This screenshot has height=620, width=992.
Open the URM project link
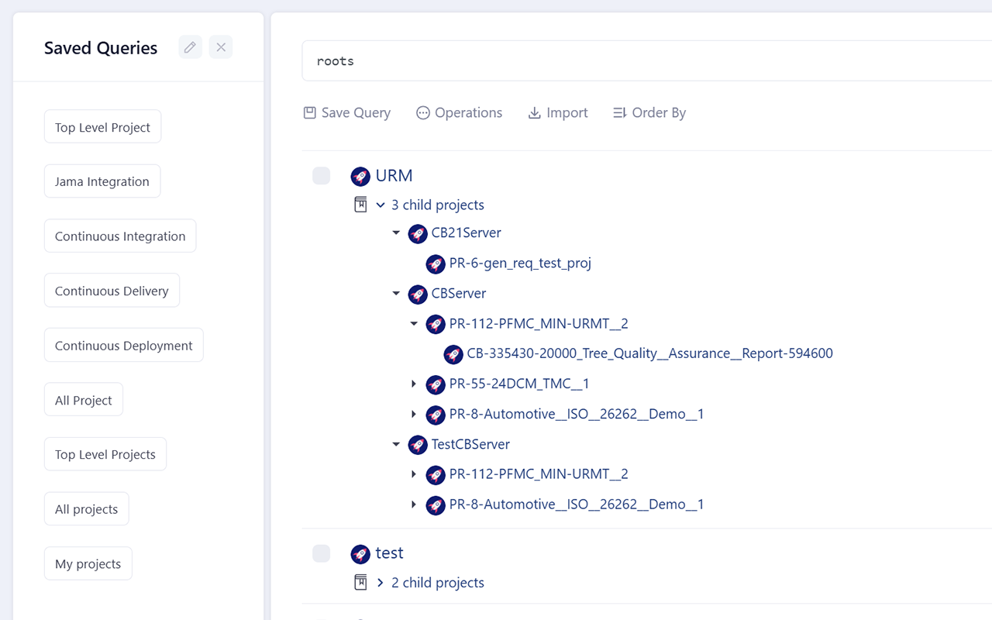pos(394,176)
